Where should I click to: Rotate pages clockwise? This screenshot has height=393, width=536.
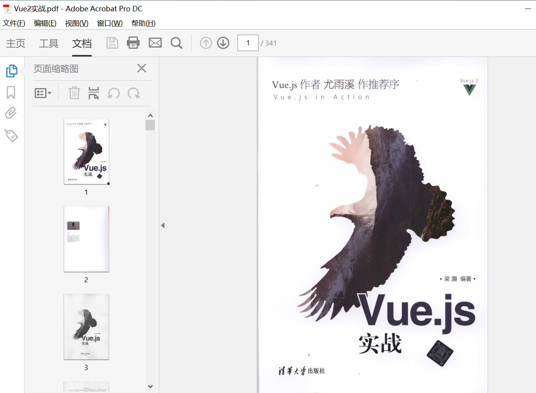(x=134, y=93)
